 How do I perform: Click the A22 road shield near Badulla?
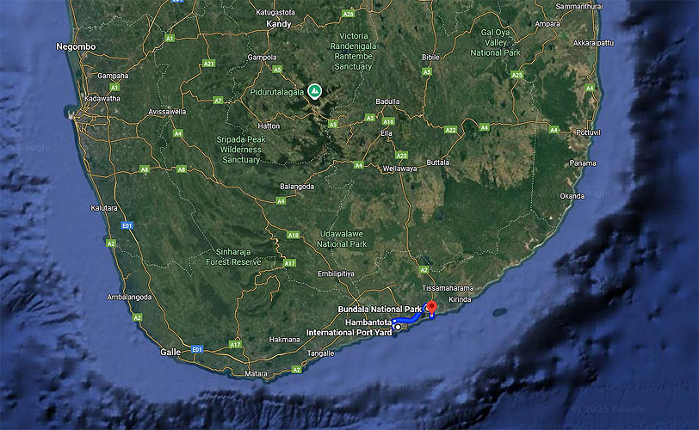(450, 130)
